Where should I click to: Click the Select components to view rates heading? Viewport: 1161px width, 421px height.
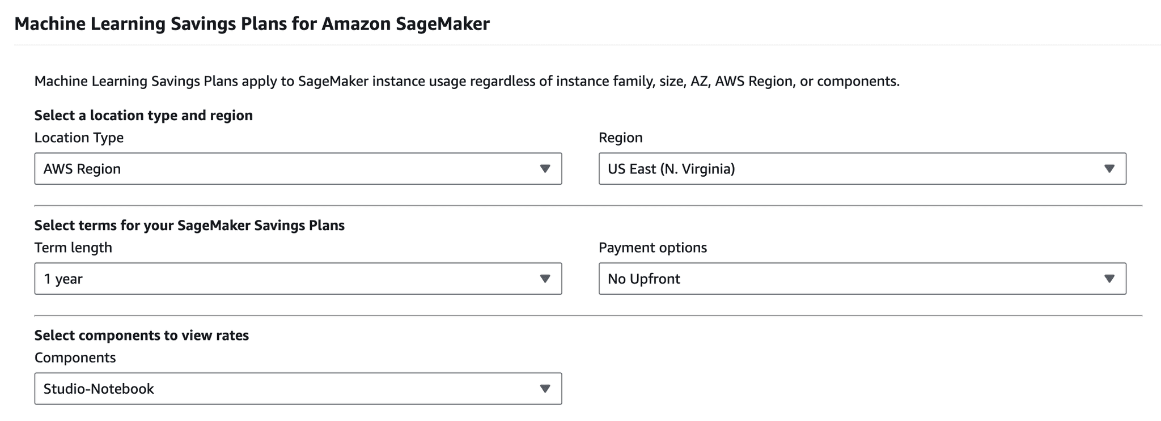click(142, 335)
